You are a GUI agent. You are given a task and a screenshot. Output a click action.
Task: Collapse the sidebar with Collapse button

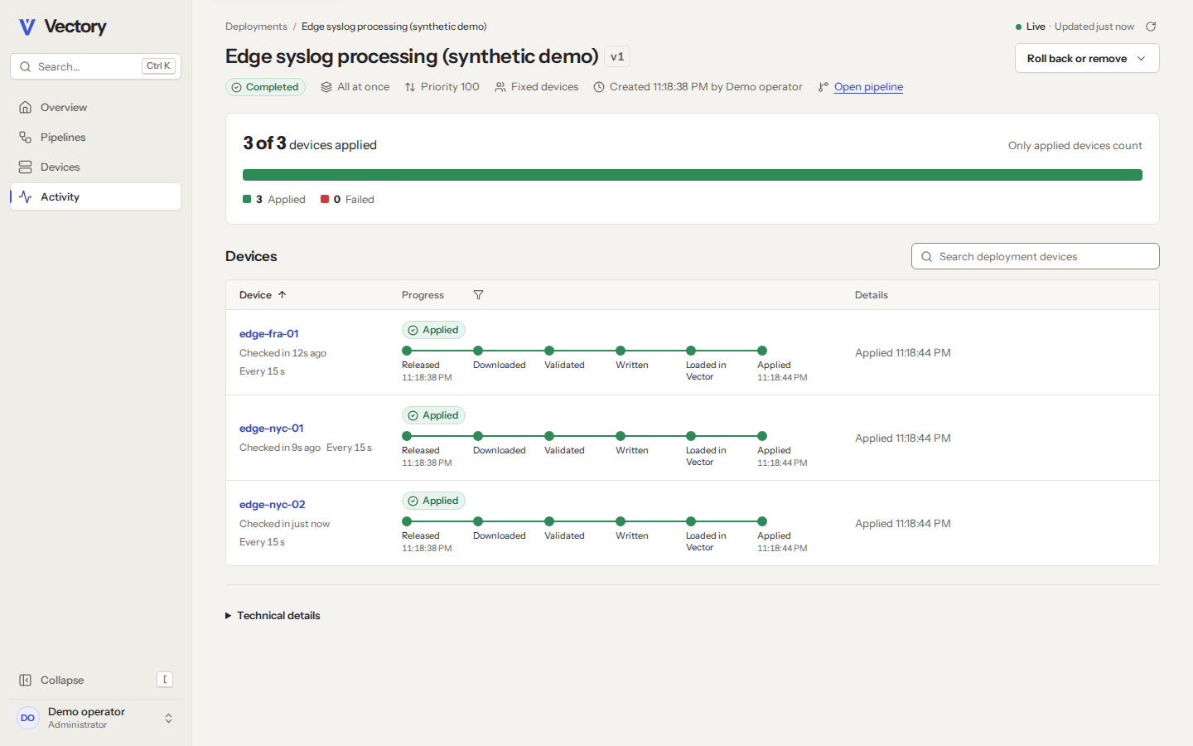pyautogui.click(x=95, y=680)
